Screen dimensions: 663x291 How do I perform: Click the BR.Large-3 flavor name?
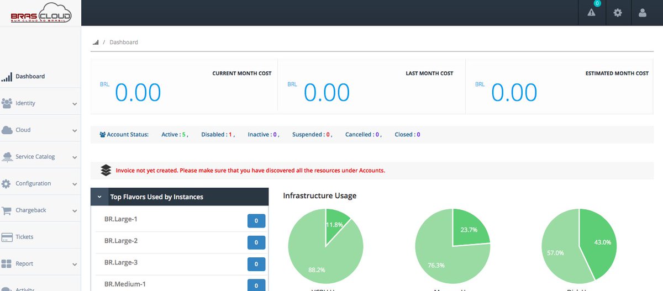pos(121,262)
